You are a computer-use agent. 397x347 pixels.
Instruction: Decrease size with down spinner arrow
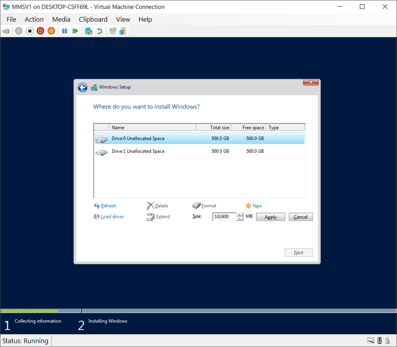pos(240,219)
